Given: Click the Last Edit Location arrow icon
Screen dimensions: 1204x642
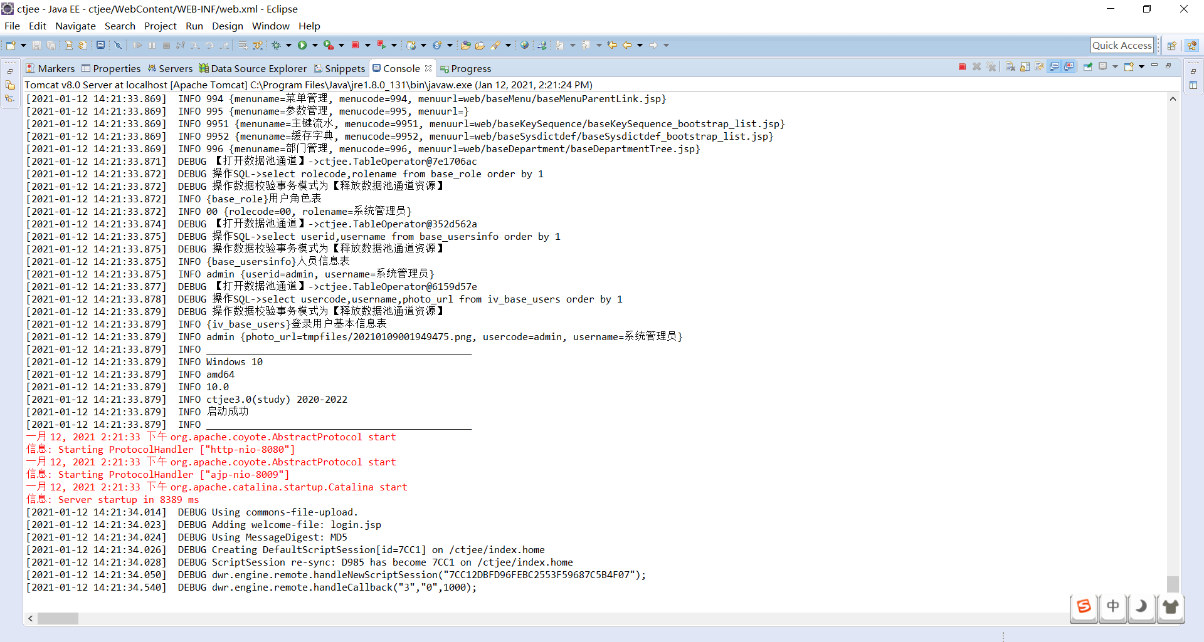Looking at the screenshot, I should point(611,45).
